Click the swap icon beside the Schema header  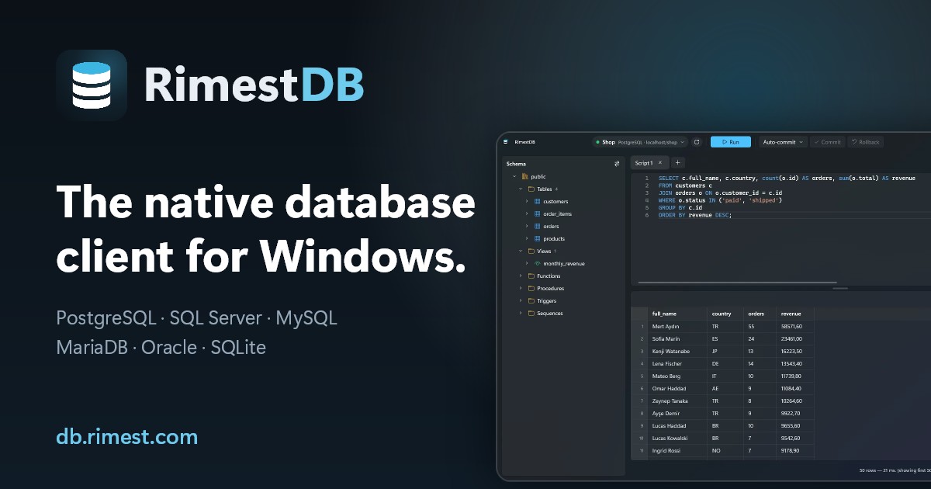coord(617,164)
